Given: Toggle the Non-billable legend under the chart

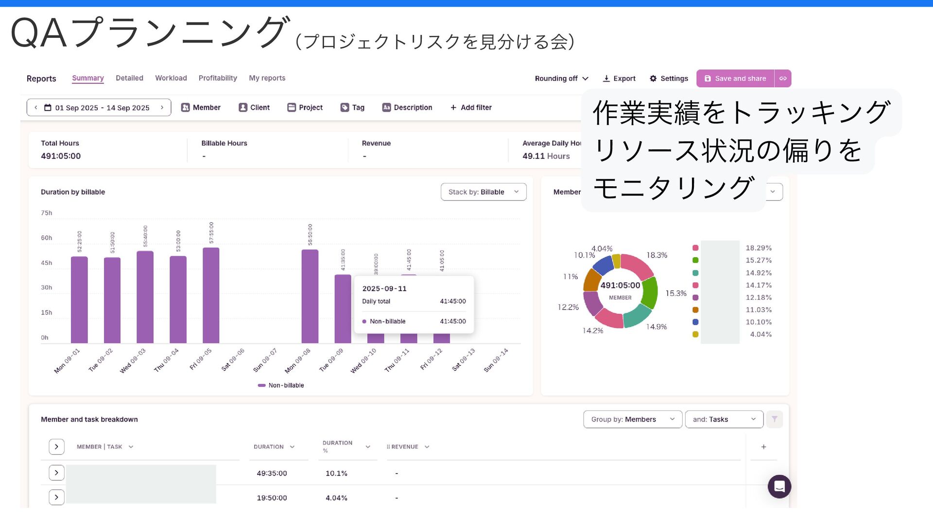Looking at the screenshot, I should [x=281, y=385].
